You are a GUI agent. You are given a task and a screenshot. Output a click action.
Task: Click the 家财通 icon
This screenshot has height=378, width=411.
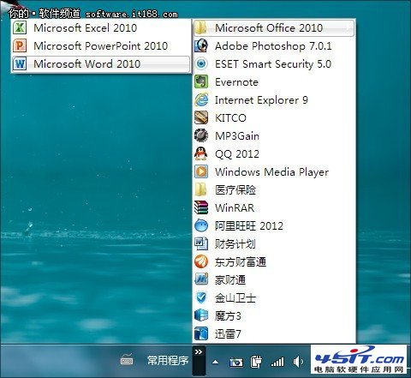coord(201,279)
